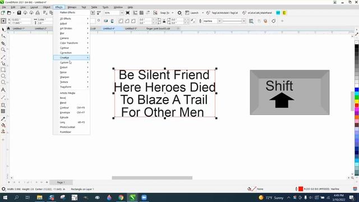Click the New document icon
The image size is (359, 202).
3,13
